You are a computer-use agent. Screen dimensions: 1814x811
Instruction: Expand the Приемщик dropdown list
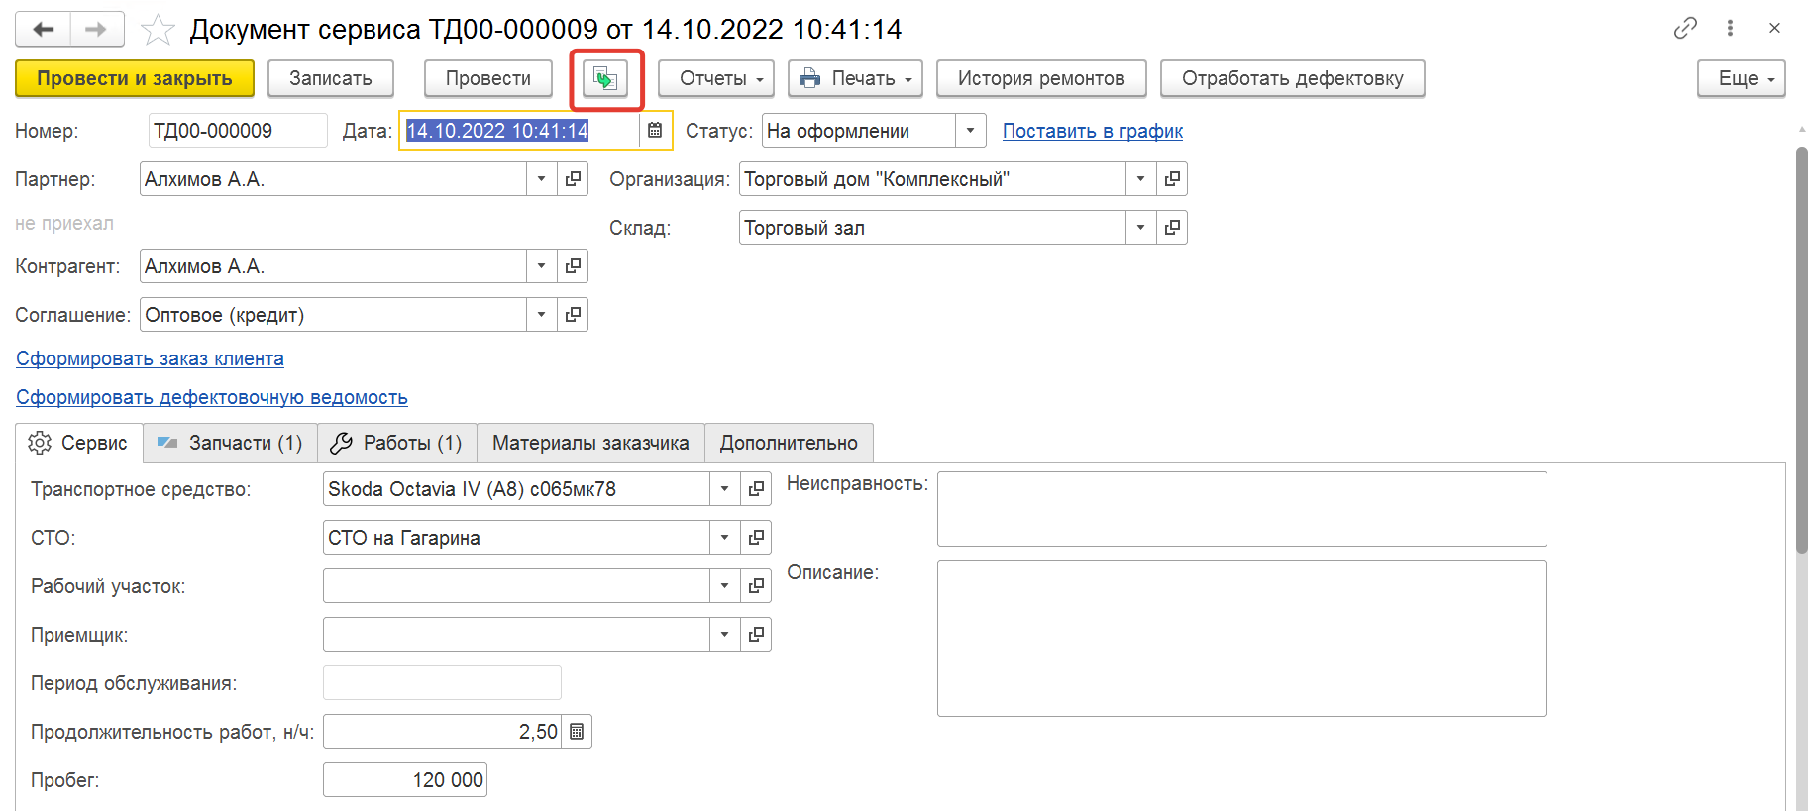tap(724, 635)
